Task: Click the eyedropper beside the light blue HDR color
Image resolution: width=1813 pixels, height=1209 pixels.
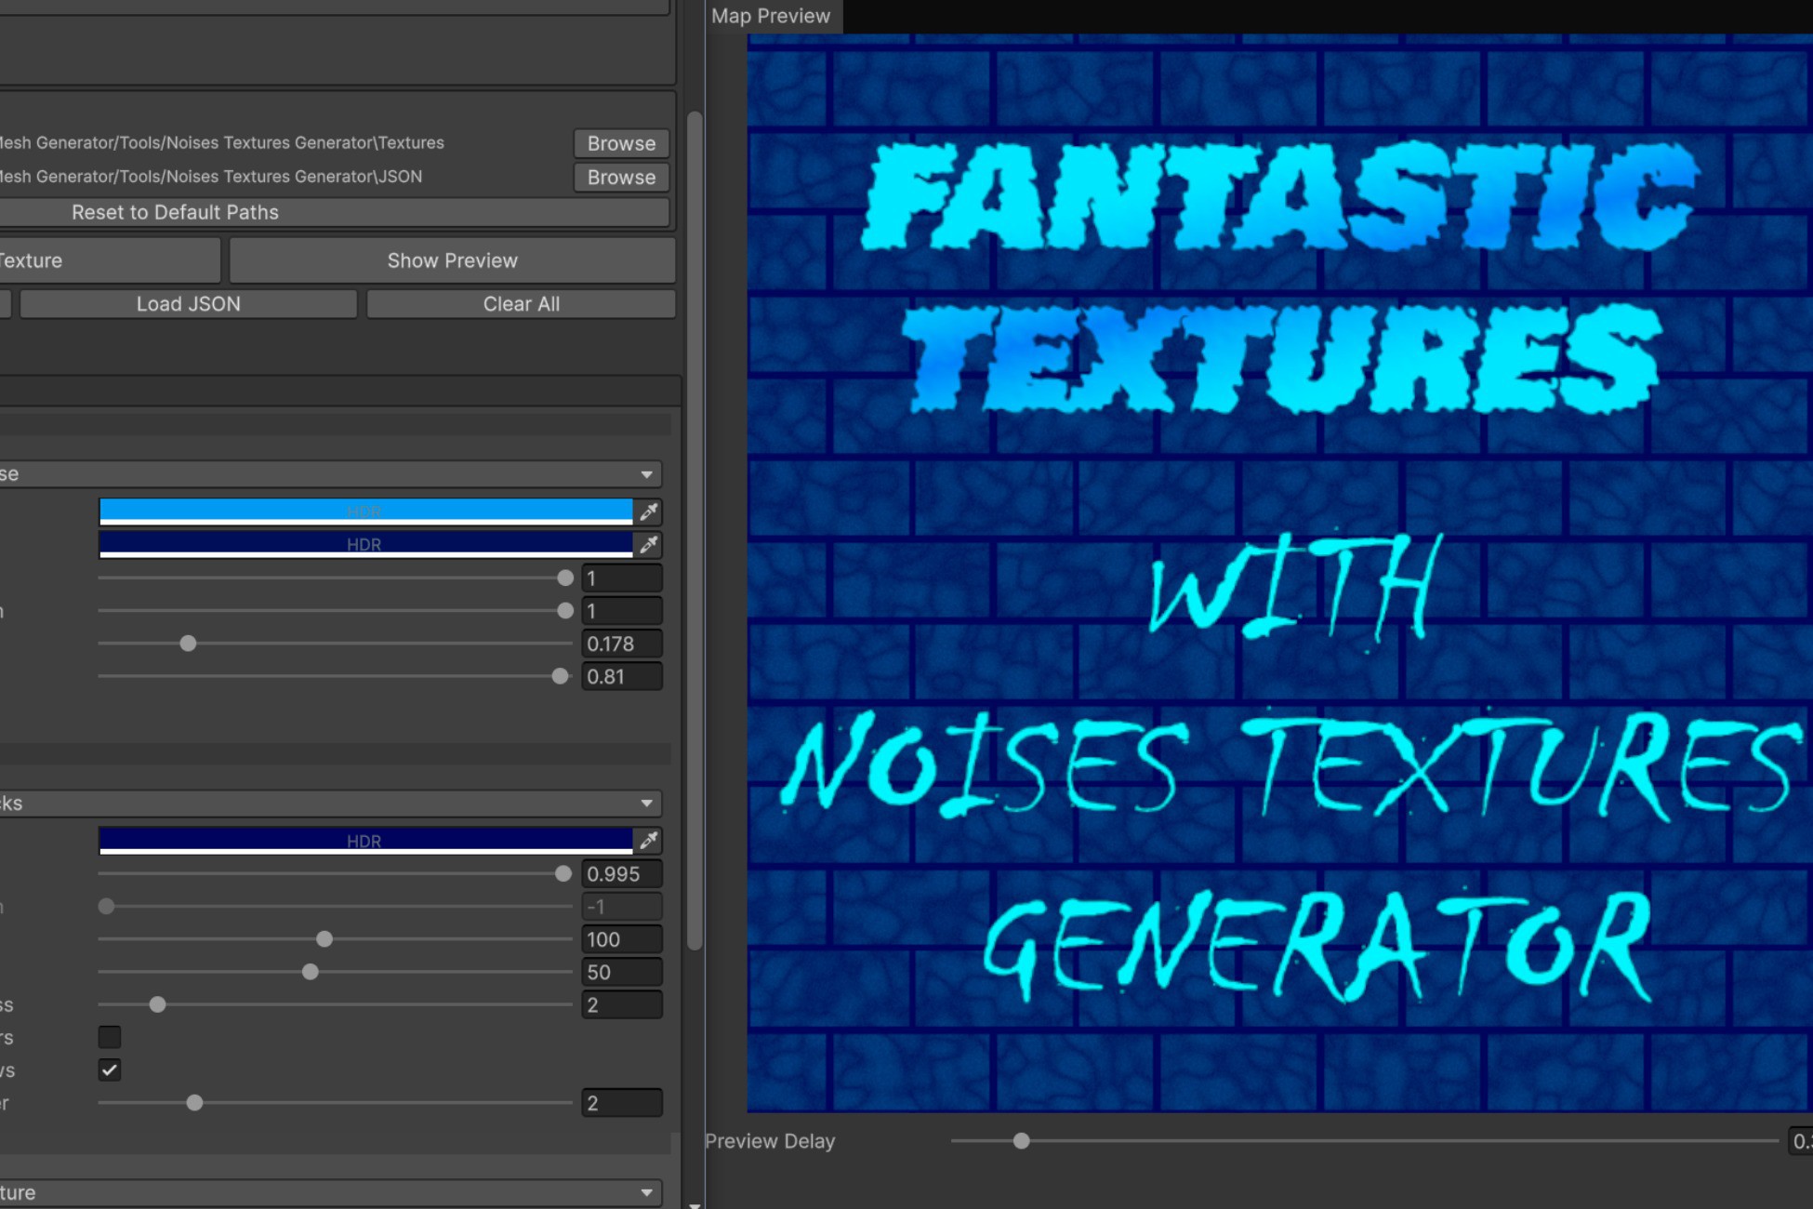Action: click(x=649, y=511)
